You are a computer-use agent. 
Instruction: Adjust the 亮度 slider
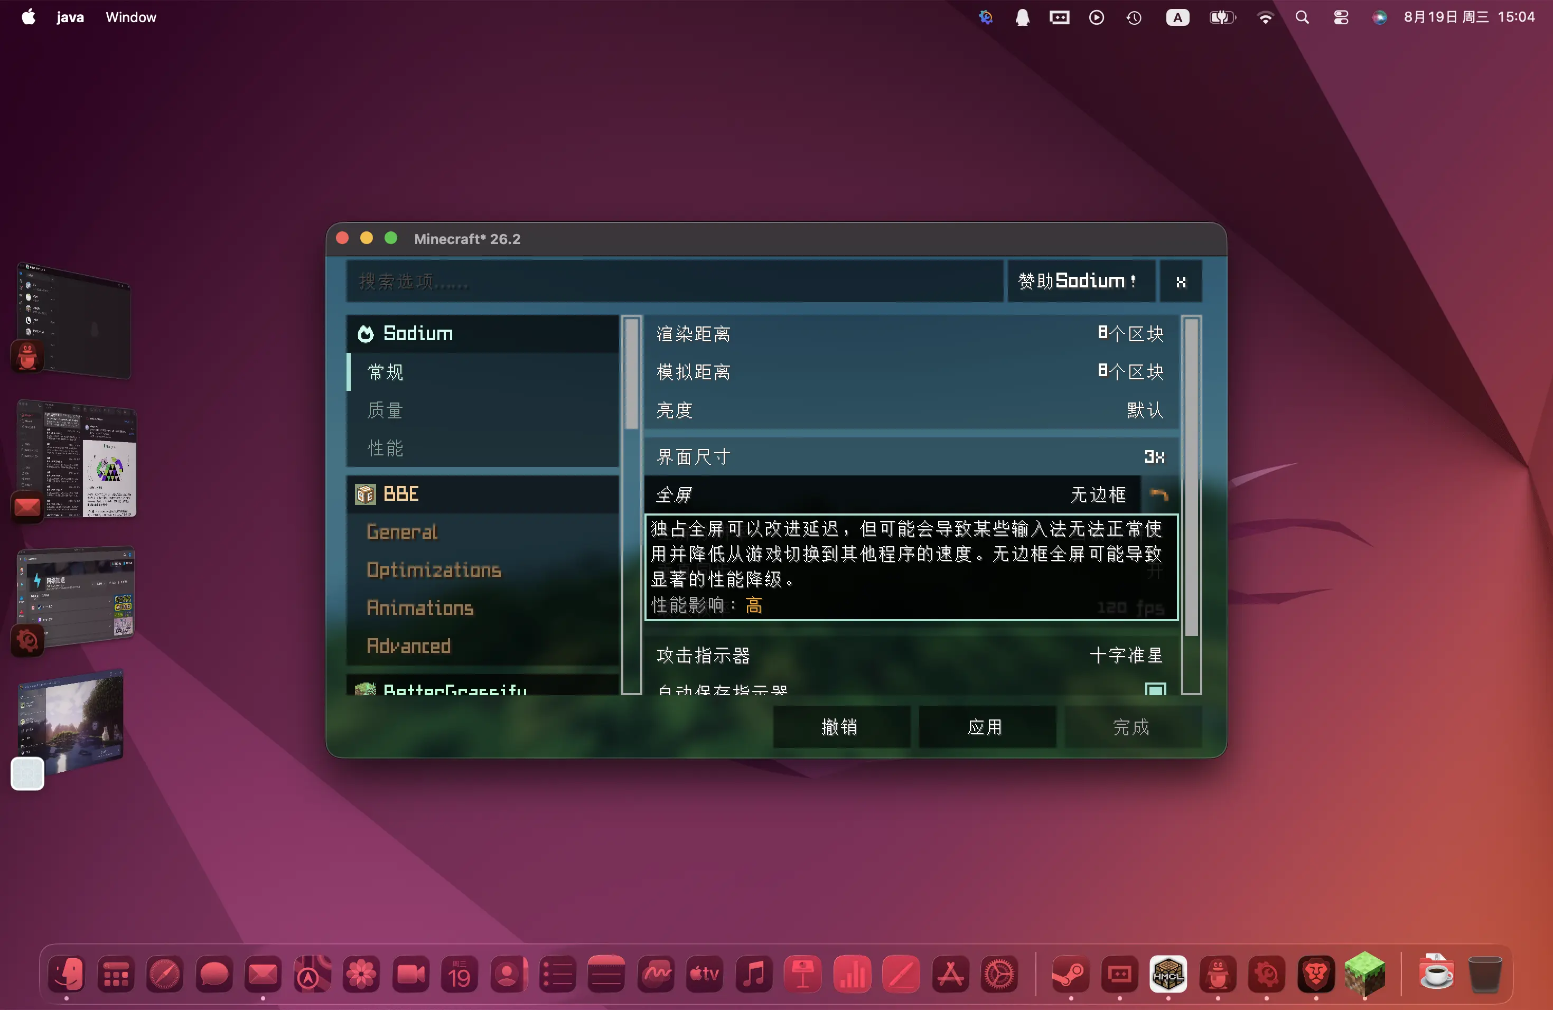pyautogui.click(x=911, y=410)
